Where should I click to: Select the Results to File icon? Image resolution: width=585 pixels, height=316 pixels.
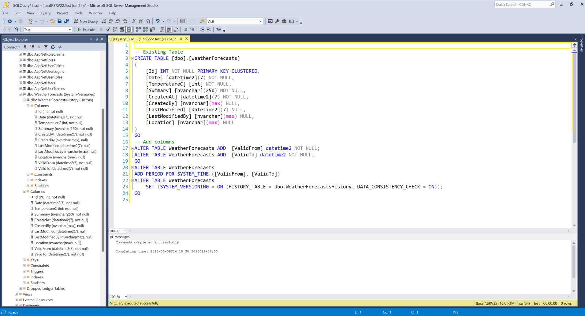pos(176,29)
